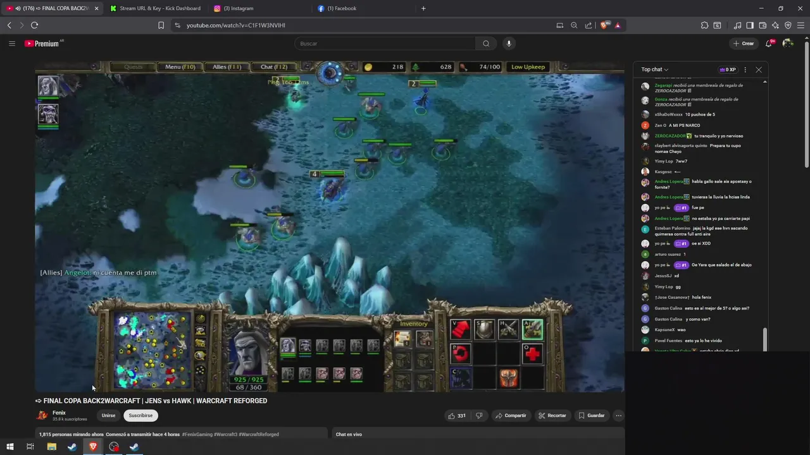Open the Leo AI sparkle icon

point(775,25)
